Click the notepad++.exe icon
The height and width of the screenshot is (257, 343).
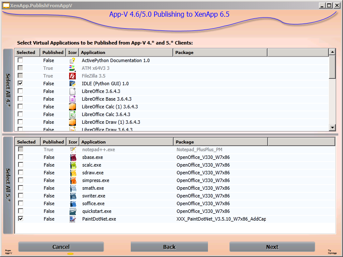click(73, 149)
